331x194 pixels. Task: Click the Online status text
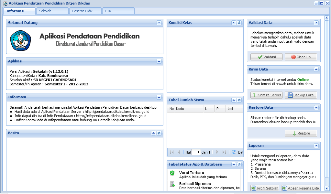(303, 80)
